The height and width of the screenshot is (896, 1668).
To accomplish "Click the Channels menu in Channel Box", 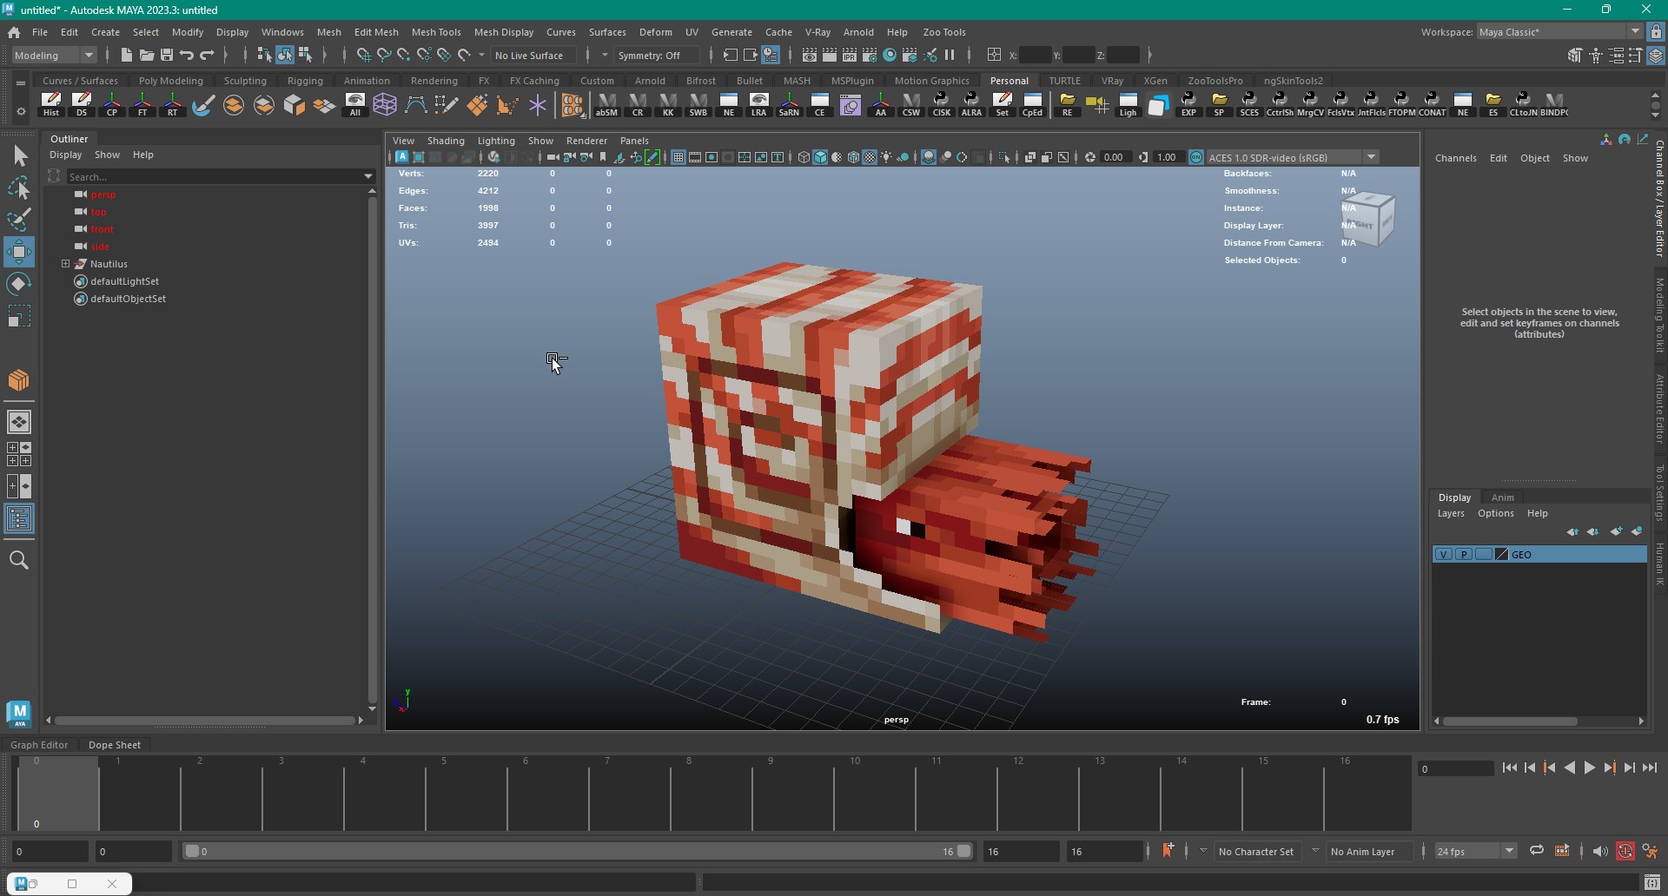I will tap(1455, 158).
